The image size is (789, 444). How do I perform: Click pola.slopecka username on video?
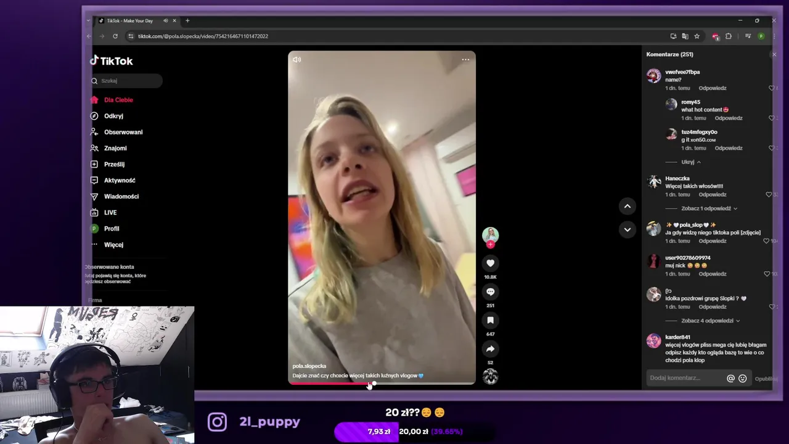(309, 366)
